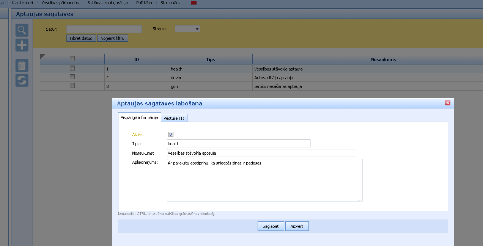The width and height of the screenshot is (483, 246).
Task: Select the checkbox for the health row
Action: pyautogui.click(x=72, y=68)
